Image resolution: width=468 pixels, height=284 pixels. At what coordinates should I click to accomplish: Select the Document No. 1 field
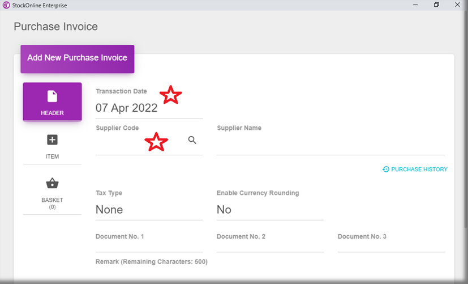pyautogui.click(x=149, y=245)
